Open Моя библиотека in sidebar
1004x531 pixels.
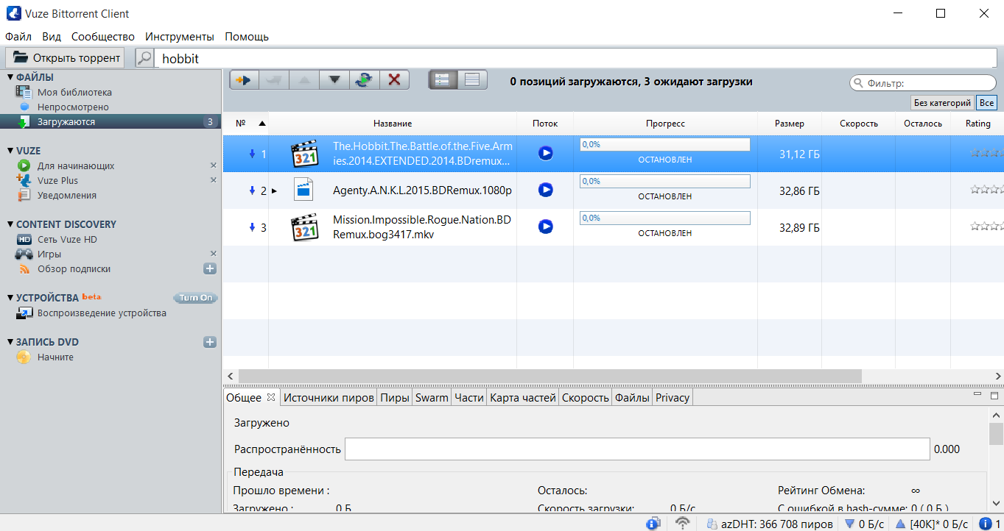pyautogui.click(x=74, y=92)
